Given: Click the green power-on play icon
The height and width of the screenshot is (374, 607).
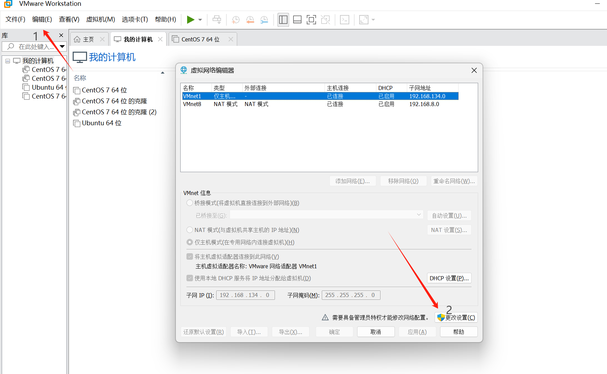Looking at the screenshot, I should [191, 20].
